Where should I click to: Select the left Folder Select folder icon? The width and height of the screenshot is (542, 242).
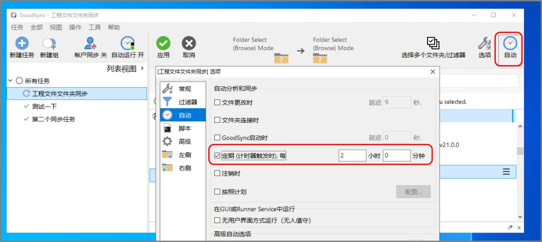pos(281,58)
